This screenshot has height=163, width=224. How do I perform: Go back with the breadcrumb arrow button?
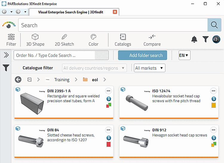[x=18, y=80]
